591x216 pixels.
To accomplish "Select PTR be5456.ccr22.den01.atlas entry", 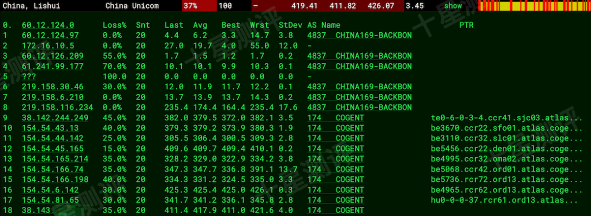I will [507, 148].
